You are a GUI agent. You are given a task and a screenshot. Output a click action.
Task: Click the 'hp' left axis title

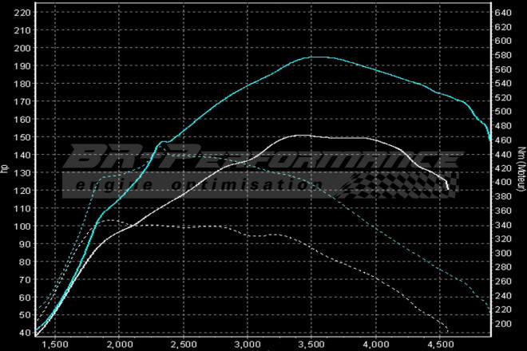click(x=6, y=169)
